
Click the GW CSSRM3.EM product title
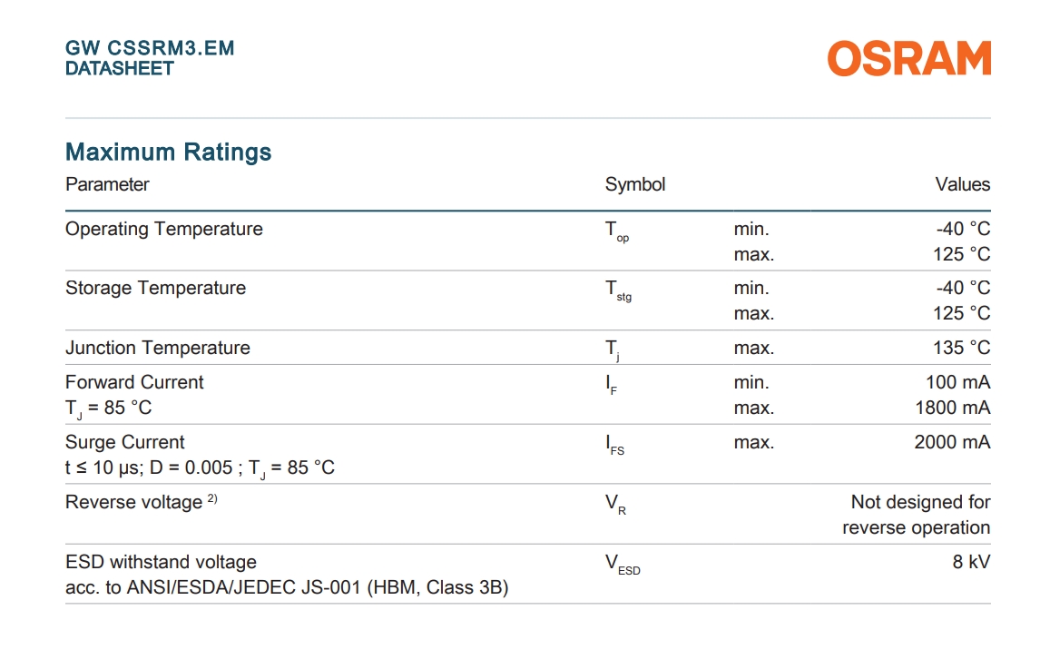coord(150,48)
